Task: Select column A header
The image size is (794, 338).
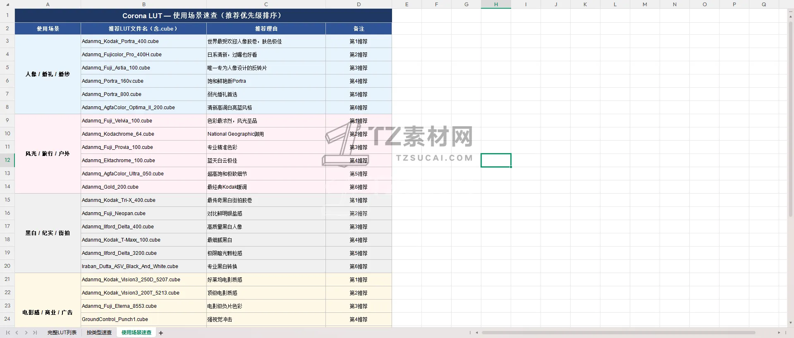Action: click(x=48, y=5)
